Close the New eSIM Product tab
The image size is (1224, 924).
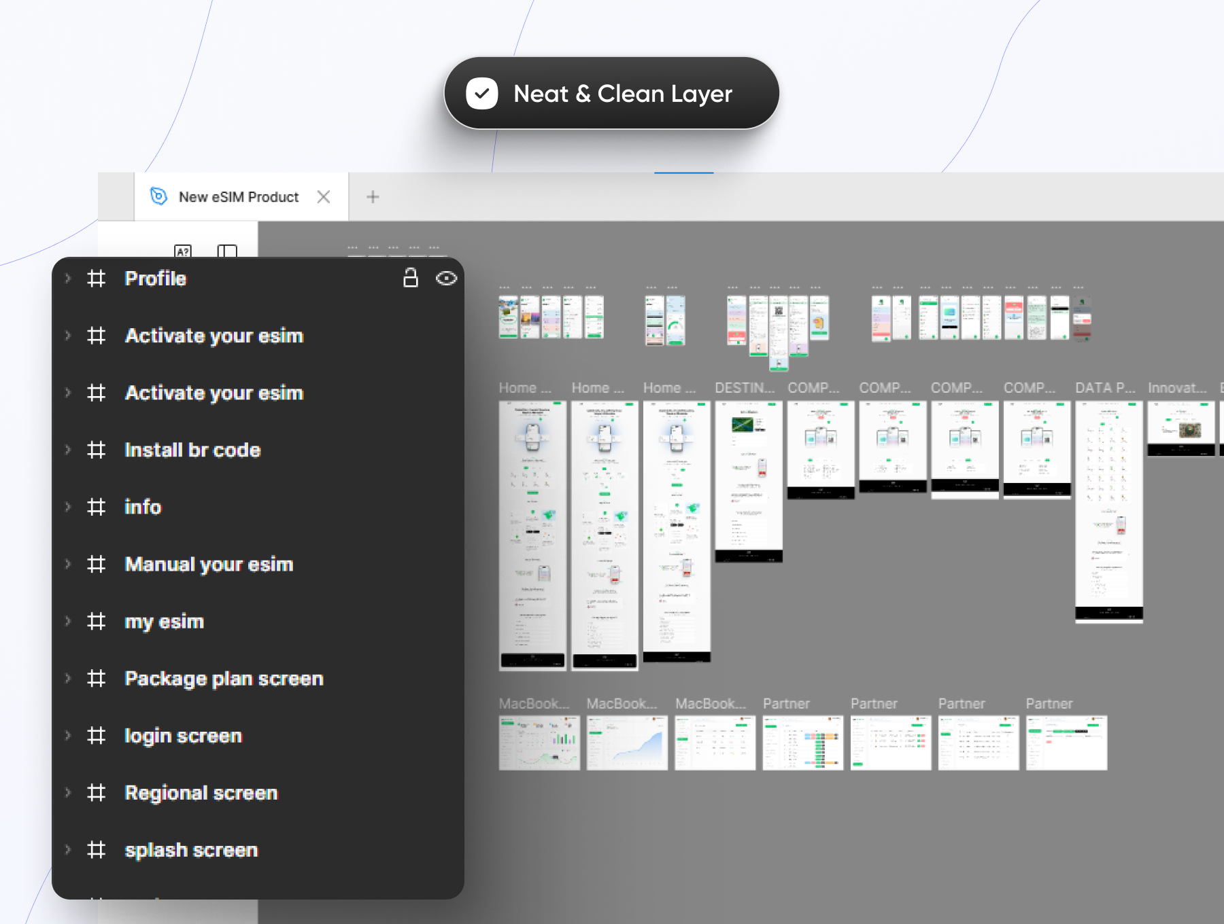point(324,197)
